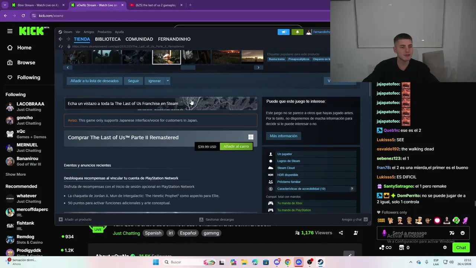This screenshot has width=476, height=268.
Task: Open xQc channel in Following list
Action: [27, 134]
